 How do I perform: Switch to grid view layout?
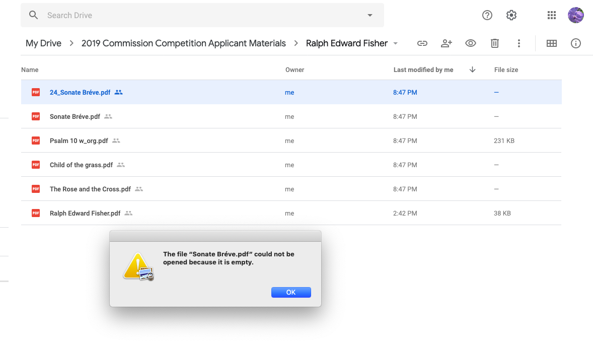click(551, 43)
